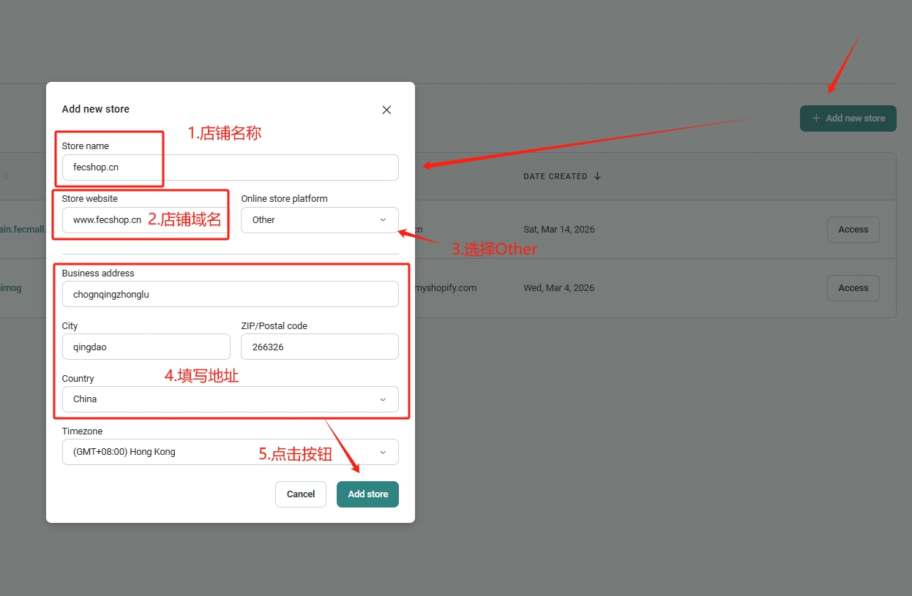Click the plus icon on Add new store

(816, 118)
